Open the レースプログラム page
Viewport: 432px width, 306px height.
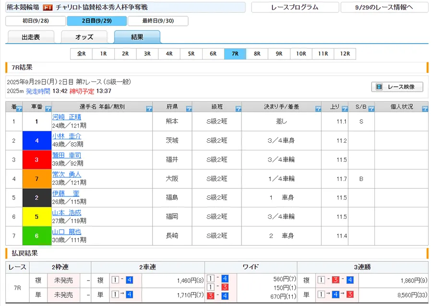click(294, 7)
